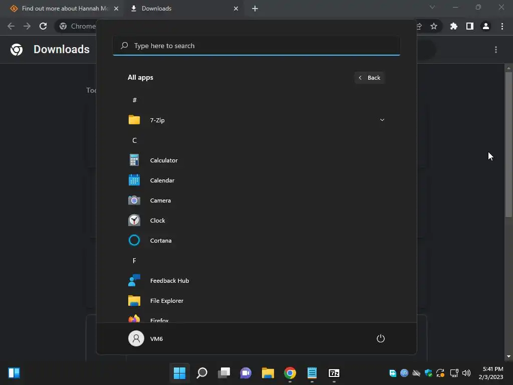Jump to letter # section header
This screenshot has width=513, height=385.
pos(134,100)
